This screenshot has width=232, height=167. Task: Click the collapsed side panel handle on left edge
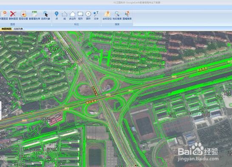[x=1, y=111]
